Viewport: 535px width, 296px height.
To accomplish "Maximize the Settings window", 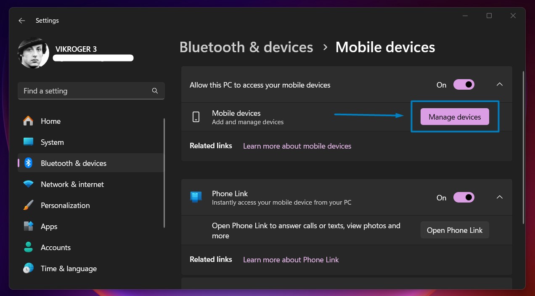I will pos(489,16).
